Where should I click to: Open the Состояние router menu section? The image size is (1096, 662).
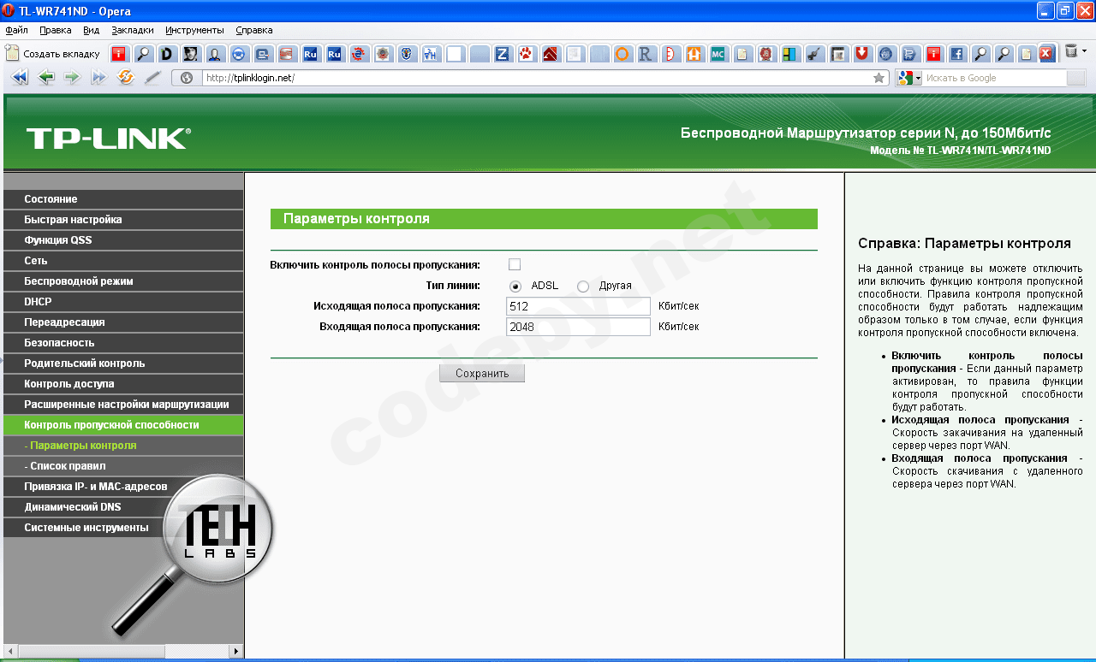123,199
